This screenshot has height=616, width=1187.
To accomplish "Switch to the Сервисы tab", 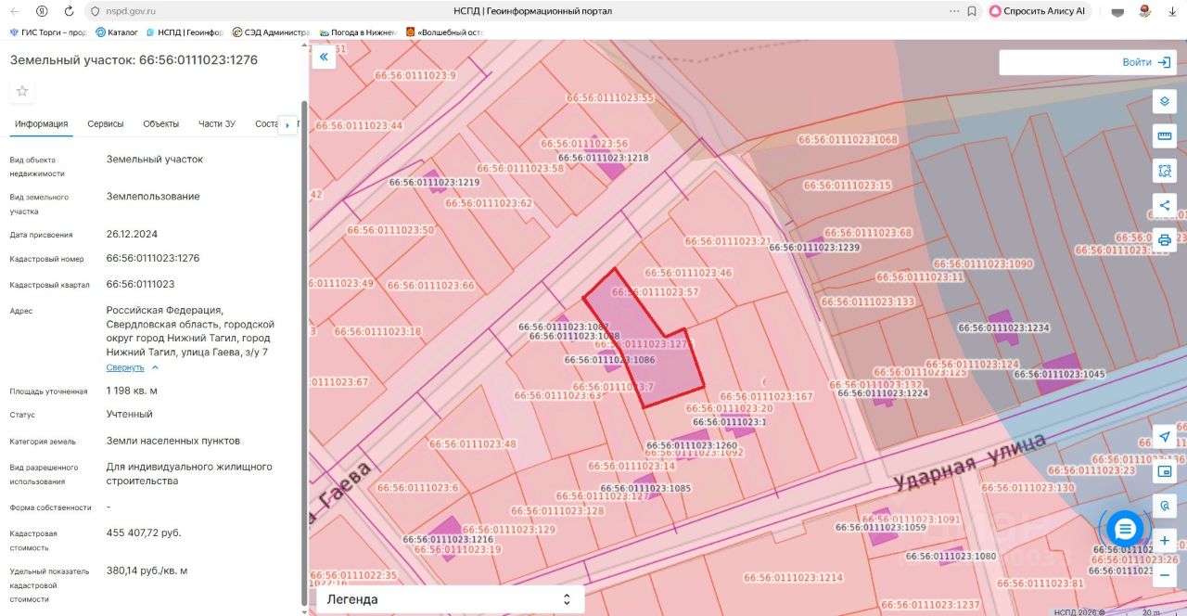I will coord(106,124).
